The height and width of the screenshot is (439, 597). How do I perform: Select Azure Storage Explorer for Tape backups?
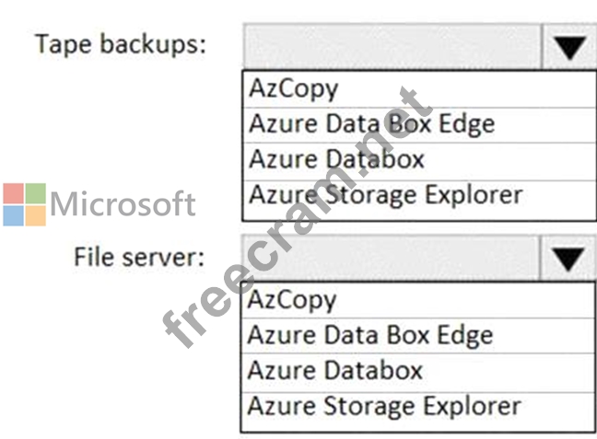(x=385, y=195)
